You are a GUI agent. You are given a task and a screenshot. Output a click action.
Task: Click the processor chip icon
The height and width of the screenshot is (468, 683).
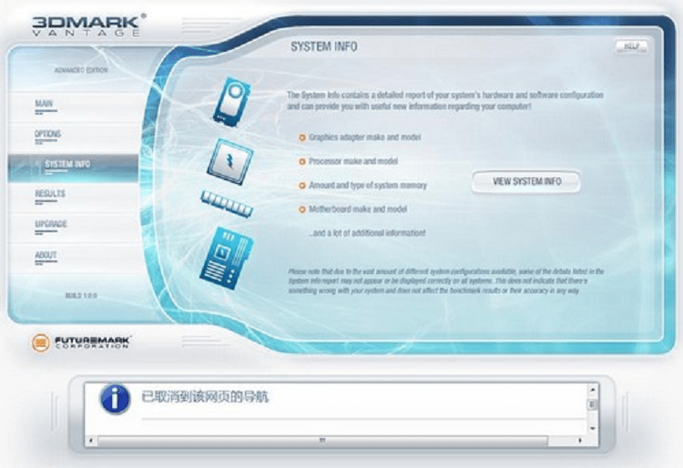click(230, 161)
